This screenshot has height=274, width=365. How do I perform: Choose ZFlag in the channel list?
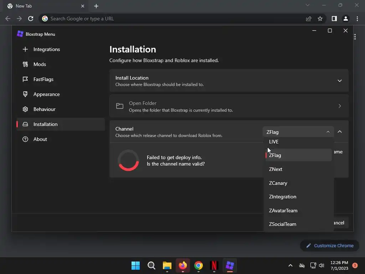[x=298, y=155]
